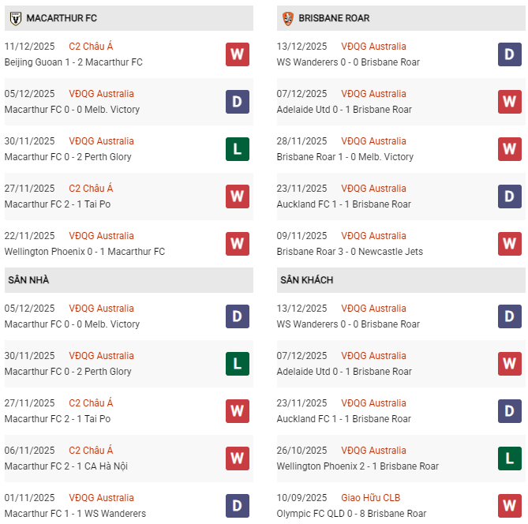This screenshot has height=524, width=528.
Task: Open VĐQG Australia link on 13/12/2025 form row
Action: [x=373, y=47]
